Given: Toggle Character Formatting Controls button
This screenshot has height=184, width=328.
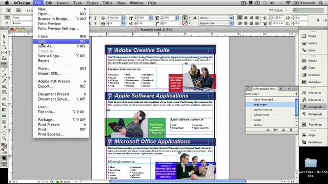Looking at the screenshot, I should point(7,18).
